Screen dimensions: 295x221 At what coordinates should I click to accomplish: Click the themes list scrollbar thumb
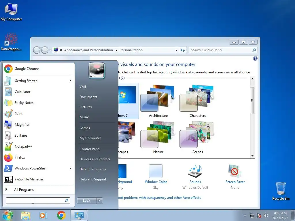point(252,100)
